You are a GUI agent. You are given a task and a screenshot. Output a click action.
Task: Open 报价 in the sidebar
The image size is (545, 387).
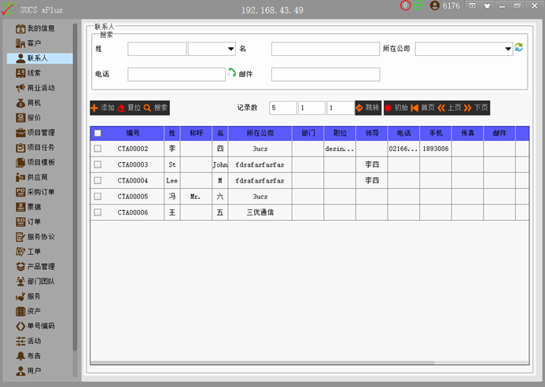pyautogui.click(x=28, y=118)
